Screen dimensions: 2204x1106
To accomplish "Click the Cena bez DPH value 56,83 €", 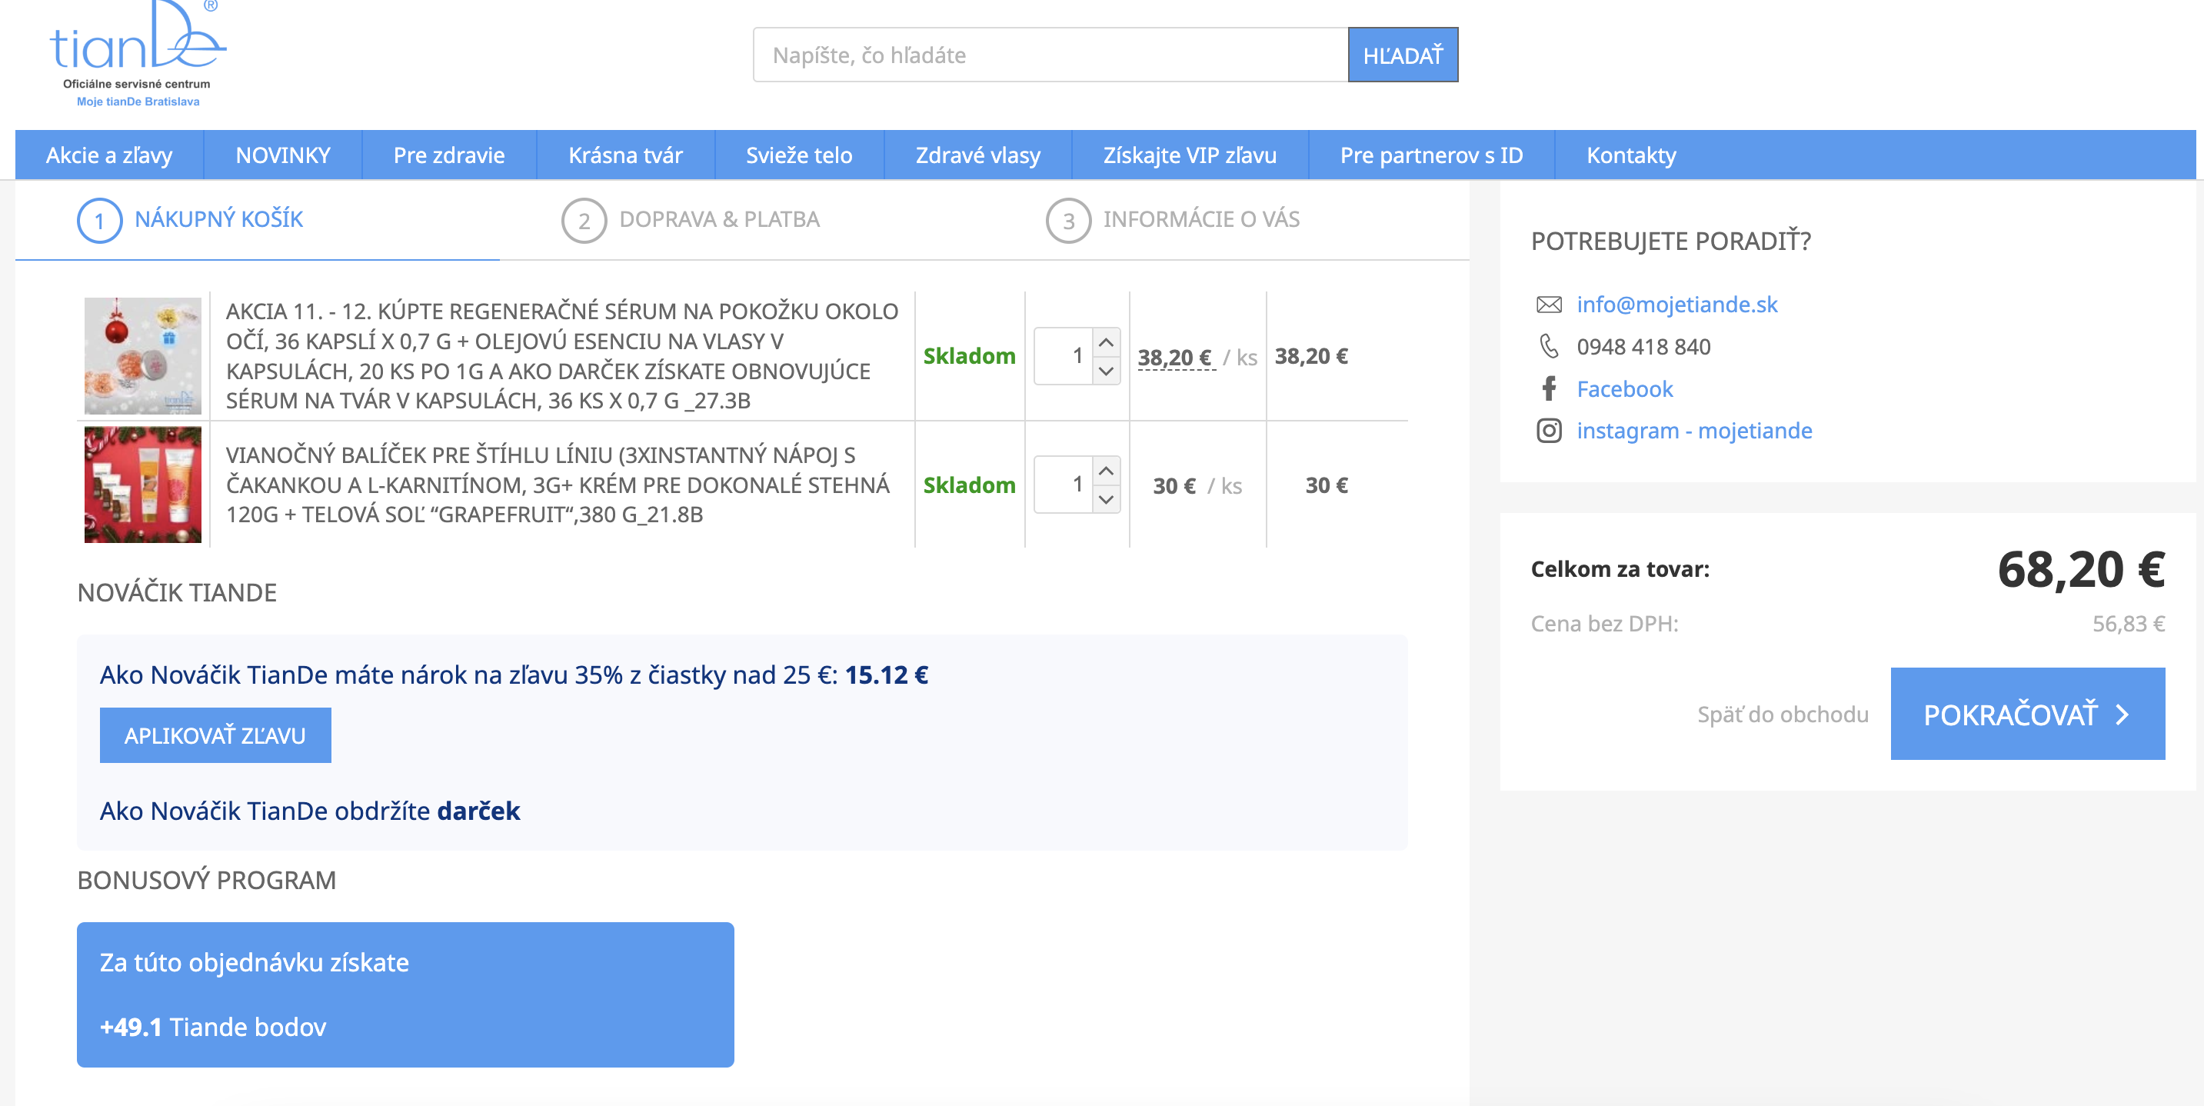I will click(2129, 624).
